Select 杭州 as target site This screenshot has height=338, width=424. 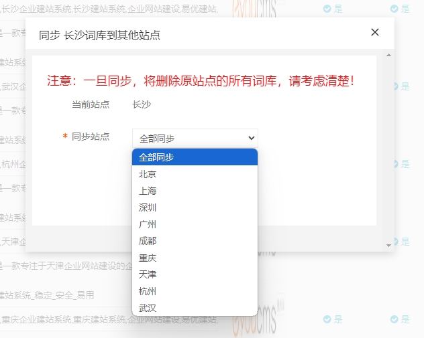tap(195, 291)
